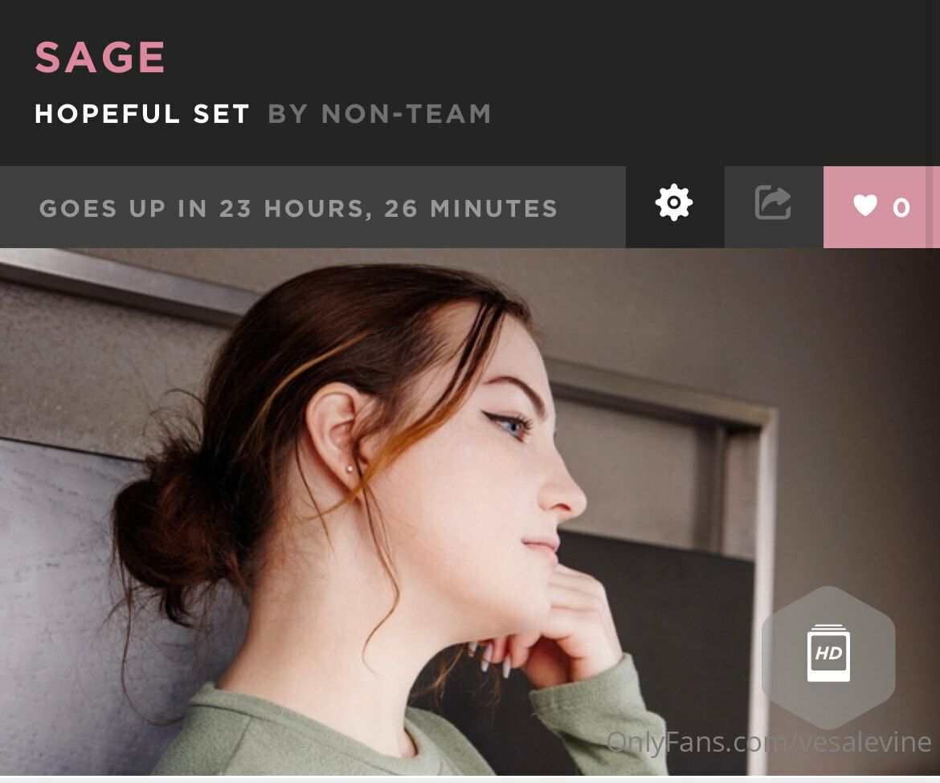Open the SAGE model profile link

pyautogui.click(x=100, y=58)
